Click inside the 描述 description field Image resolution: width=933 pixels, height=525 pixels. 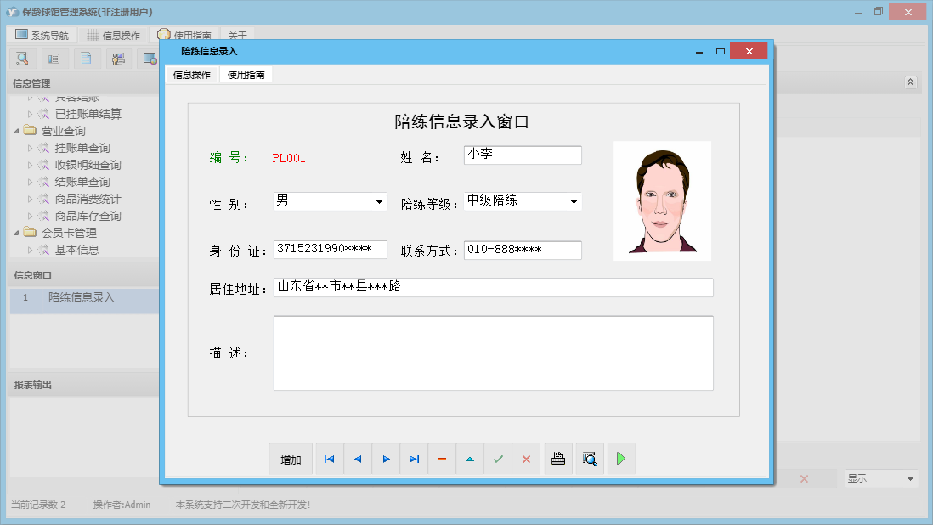[x=493, y=353]
